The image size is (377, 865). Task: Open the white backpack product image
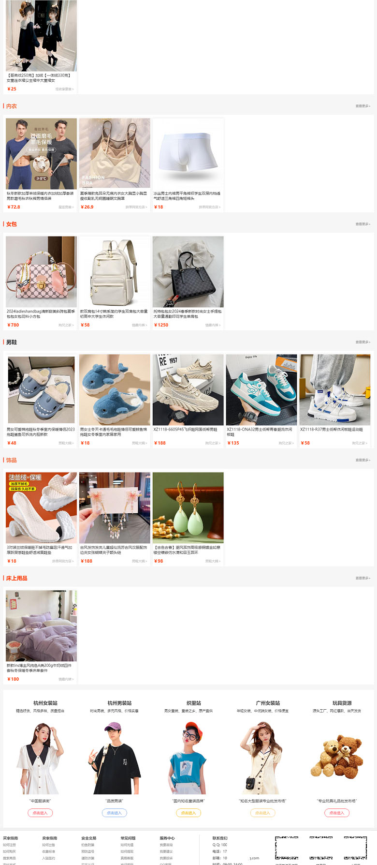point(115,272)
